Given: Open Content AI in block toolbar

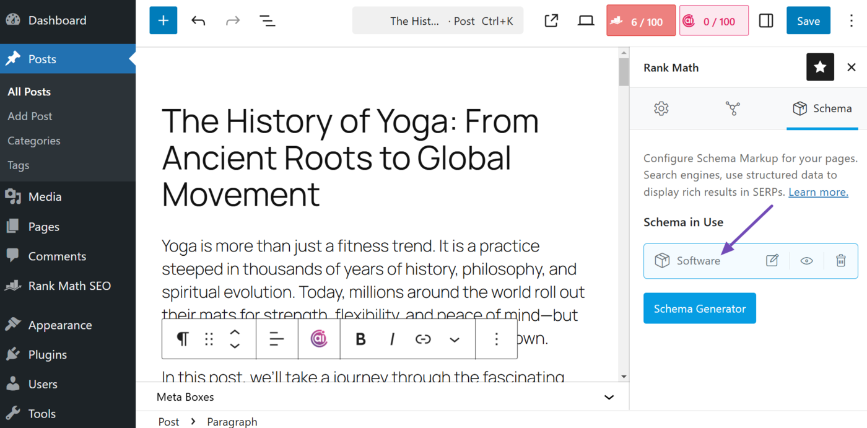Looking at the screenshot, I should point(319,339).
